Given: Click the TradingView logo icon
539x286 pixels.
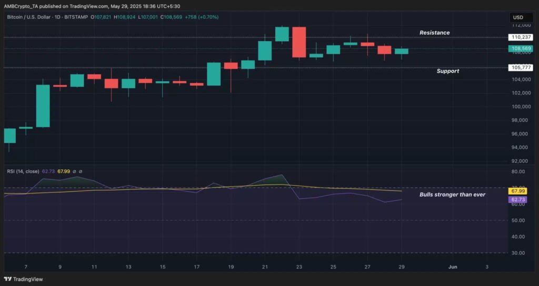Looking at the screenshot, I should 8,279.
